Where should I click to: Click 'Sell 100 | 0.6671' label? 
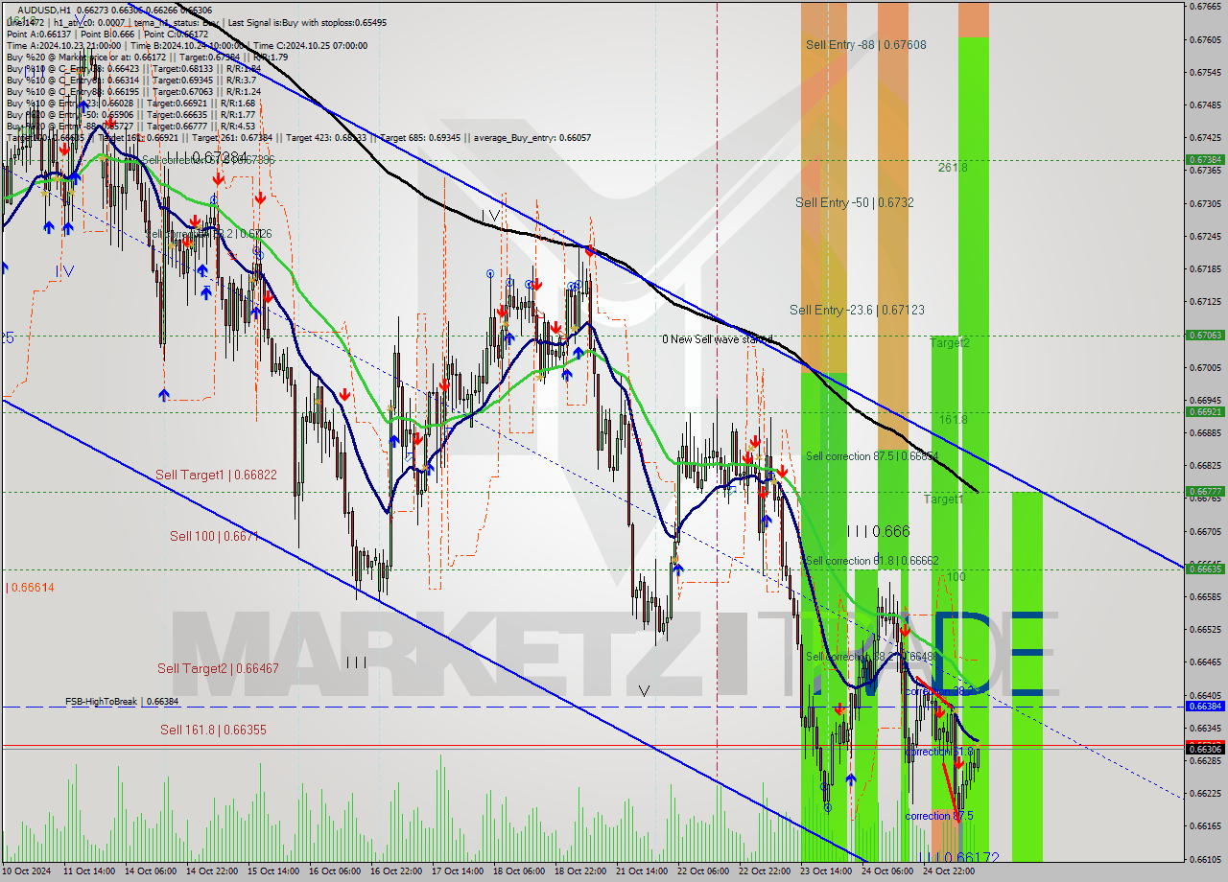click(x=214, y=536)
